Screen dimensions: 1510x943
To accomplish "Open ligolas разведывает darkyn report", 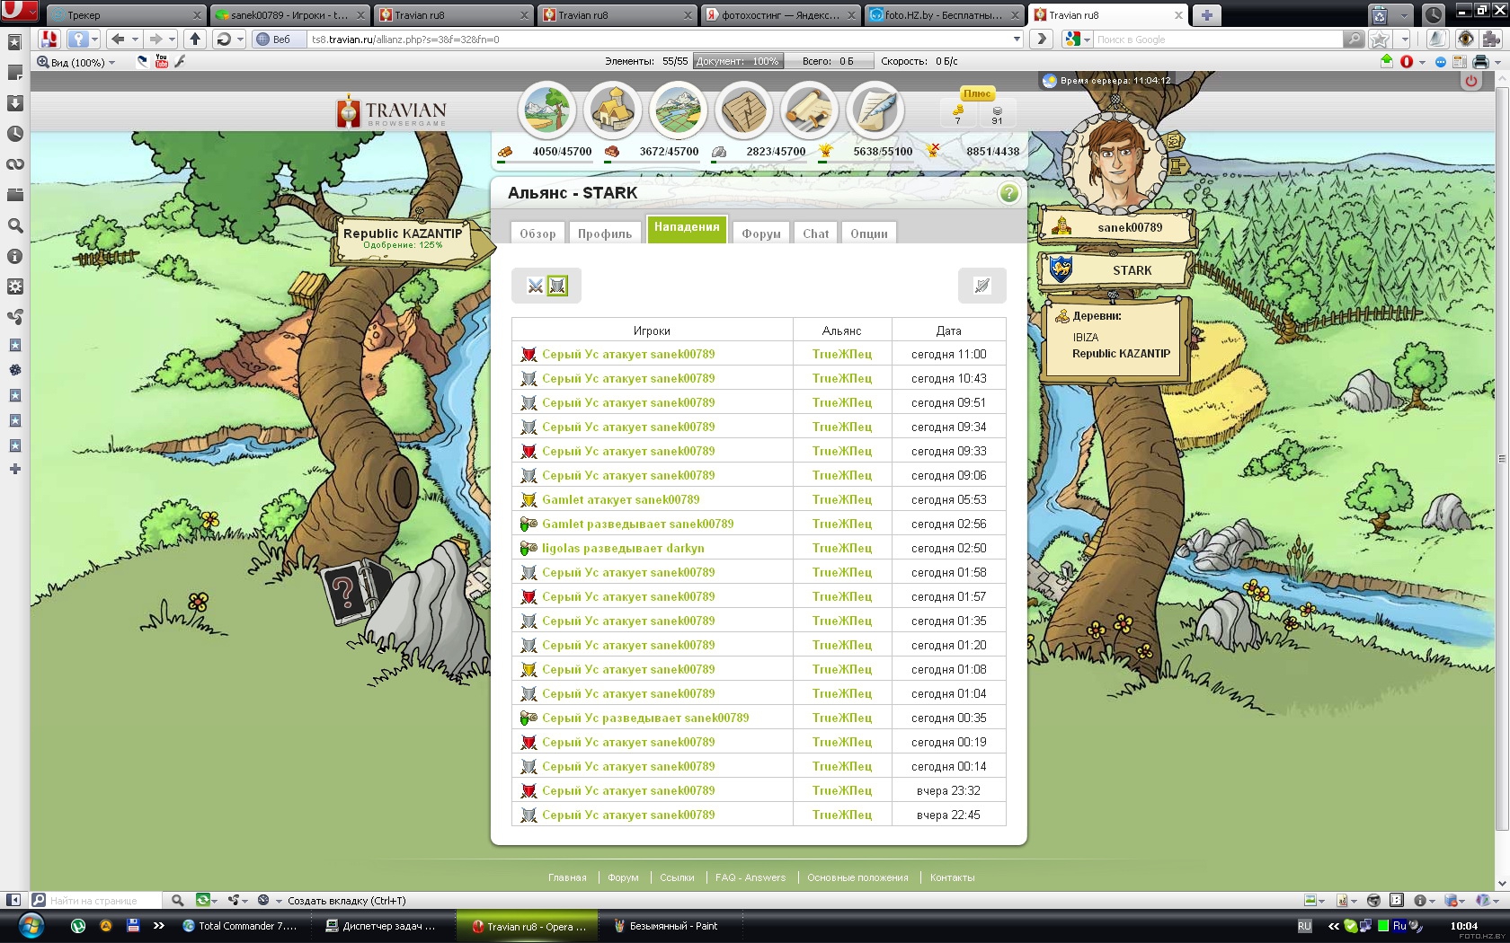I will point(623,548).
